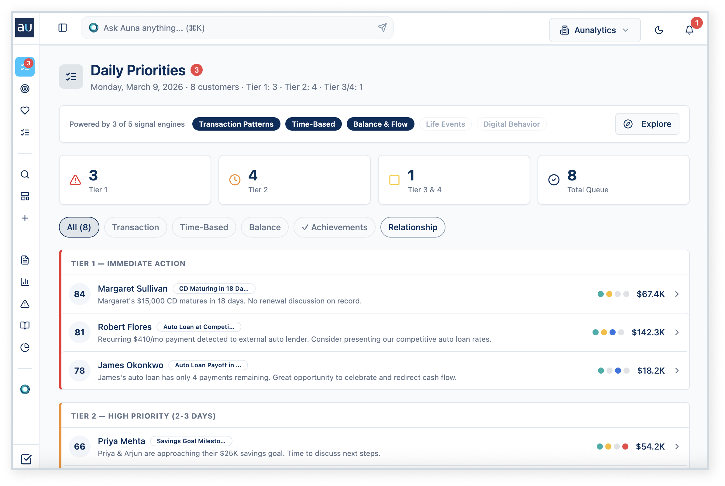The image size is (725, 486).
Task: Select the Time-Based filter tab
Action: pos(204,227)
